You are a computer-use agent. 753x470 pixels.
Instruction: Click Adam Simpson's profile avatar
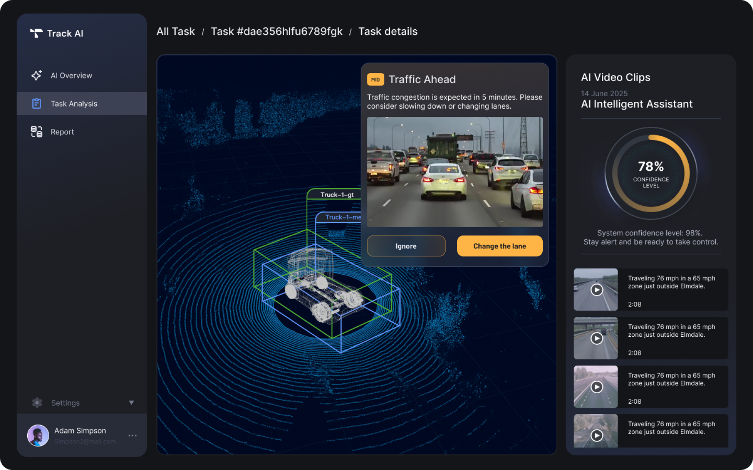click(38, 436)
